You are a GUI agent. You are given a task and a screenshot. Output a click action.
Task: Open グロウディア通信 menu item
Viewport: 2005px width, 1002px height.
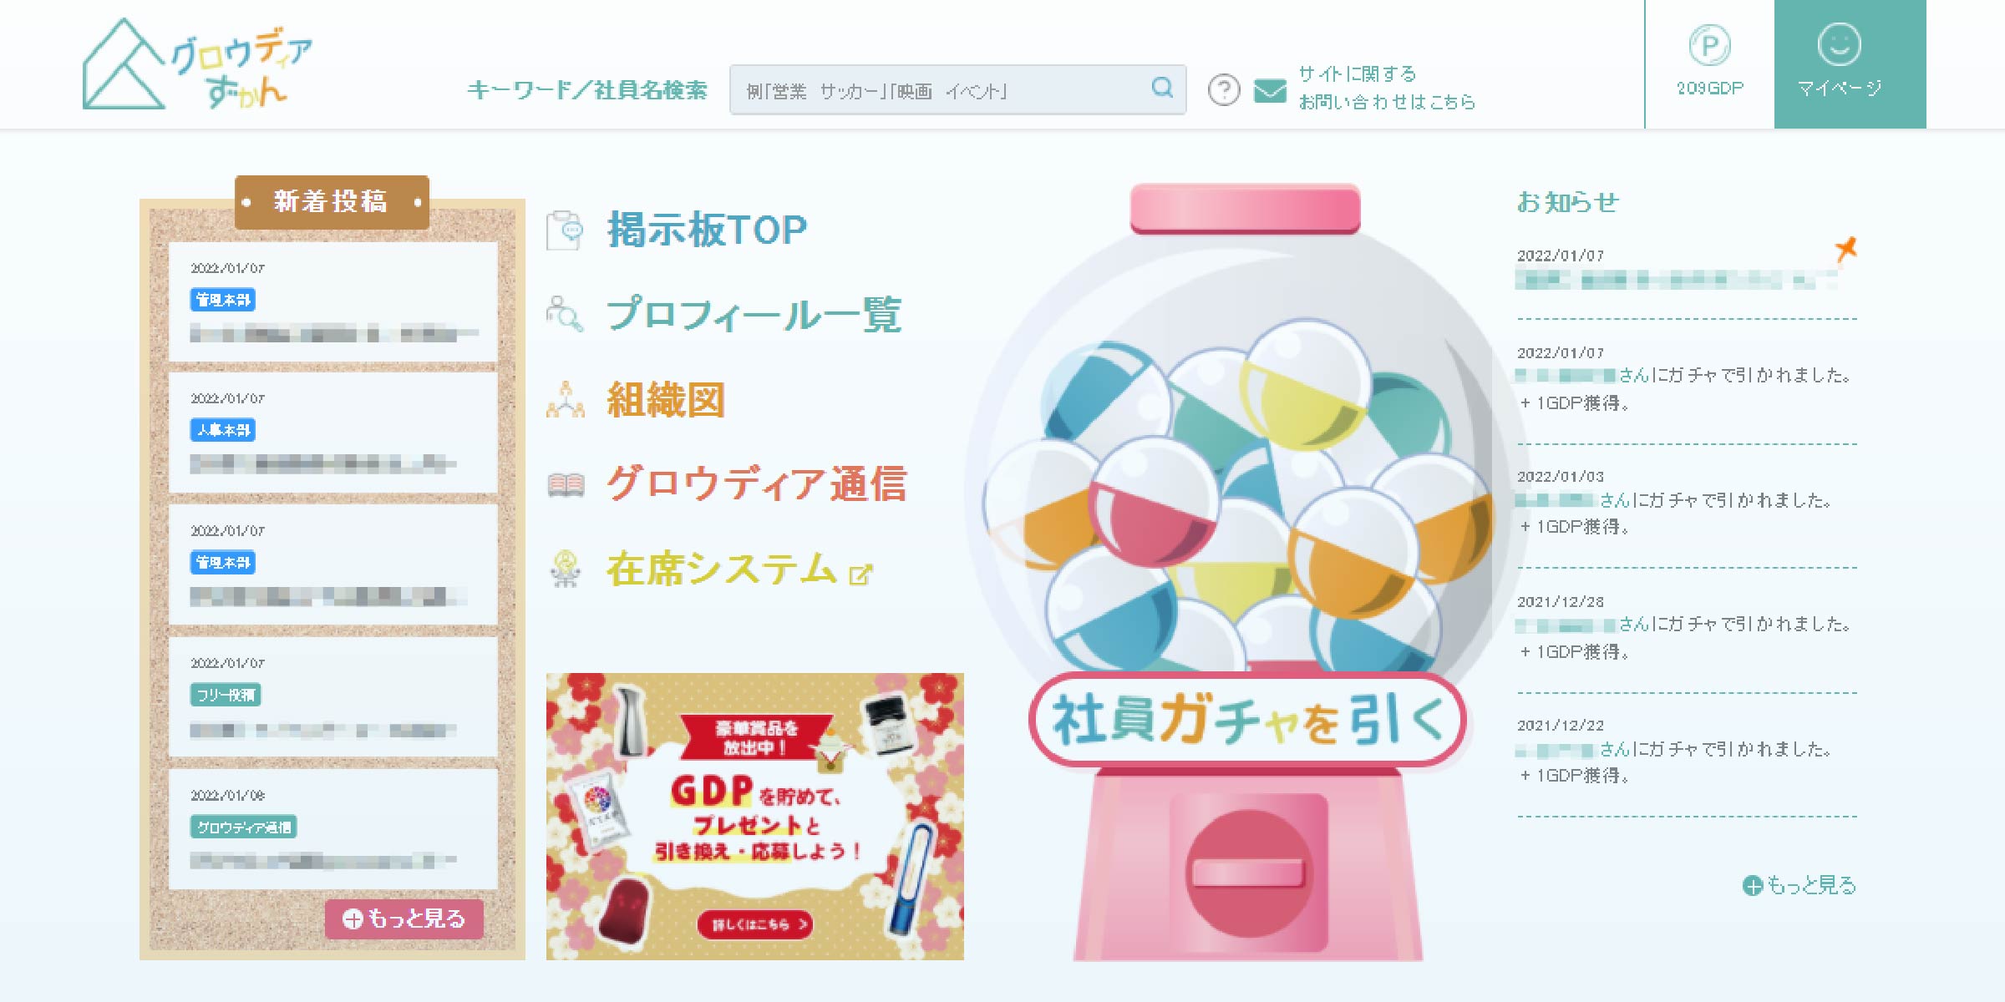pyautogui.click(x=757, y=483)
